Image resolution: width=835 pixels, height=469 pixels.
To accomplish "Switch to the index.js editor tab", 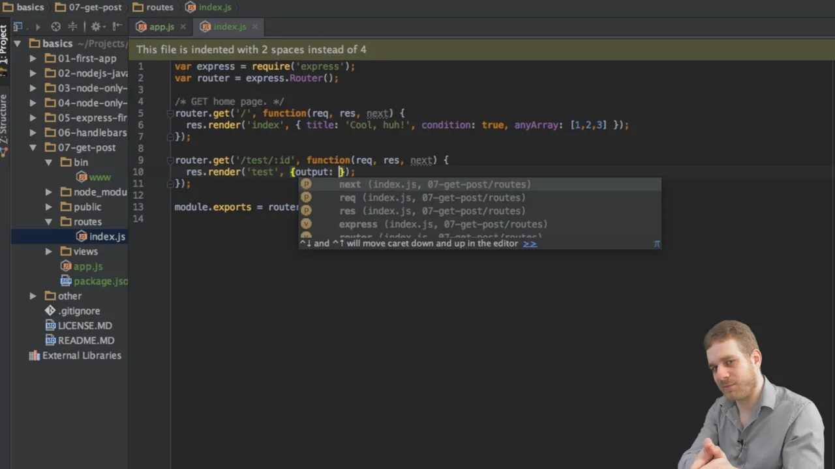I will tap(229, 27).
